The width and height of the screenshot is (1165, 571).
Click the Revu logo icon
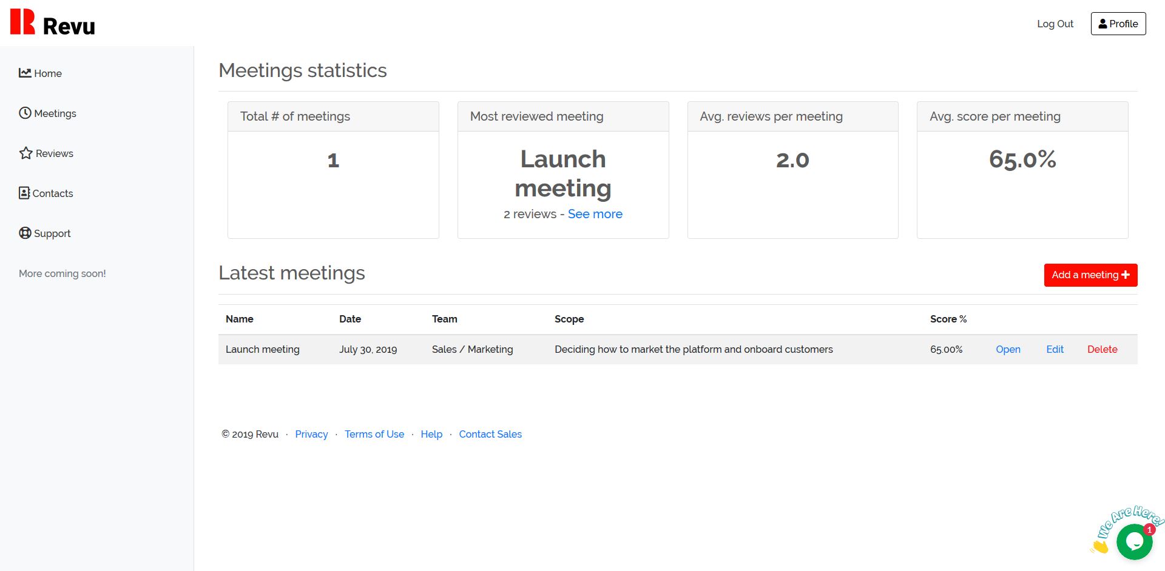pyautogui.click(x=22, y=22)
